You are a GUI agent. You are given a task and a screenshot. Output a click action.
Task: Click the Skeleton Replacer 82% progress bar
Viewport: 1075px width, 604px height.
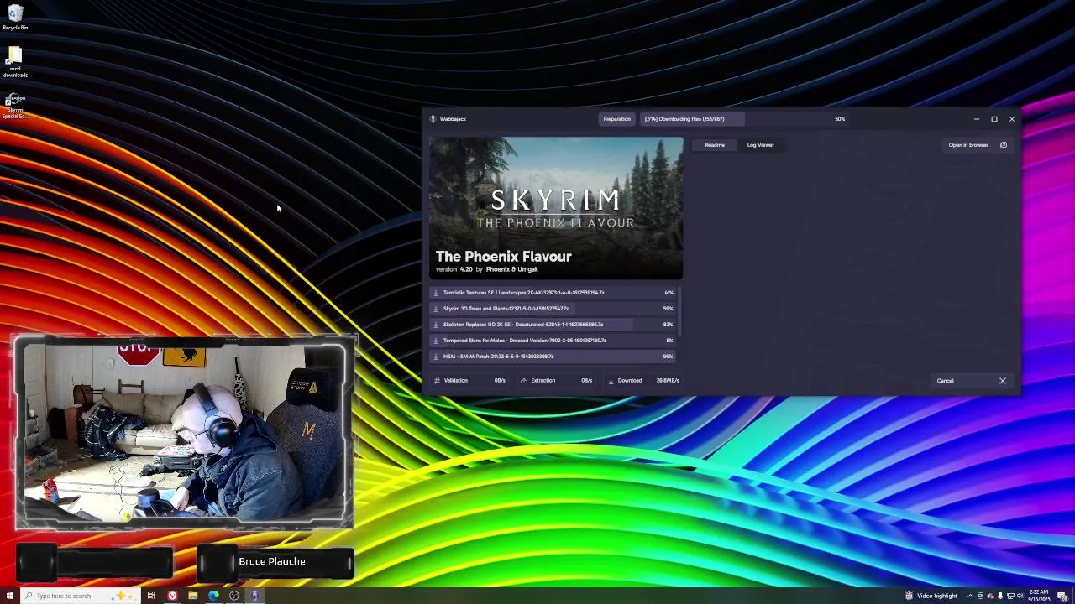click(x=553, y=325)
